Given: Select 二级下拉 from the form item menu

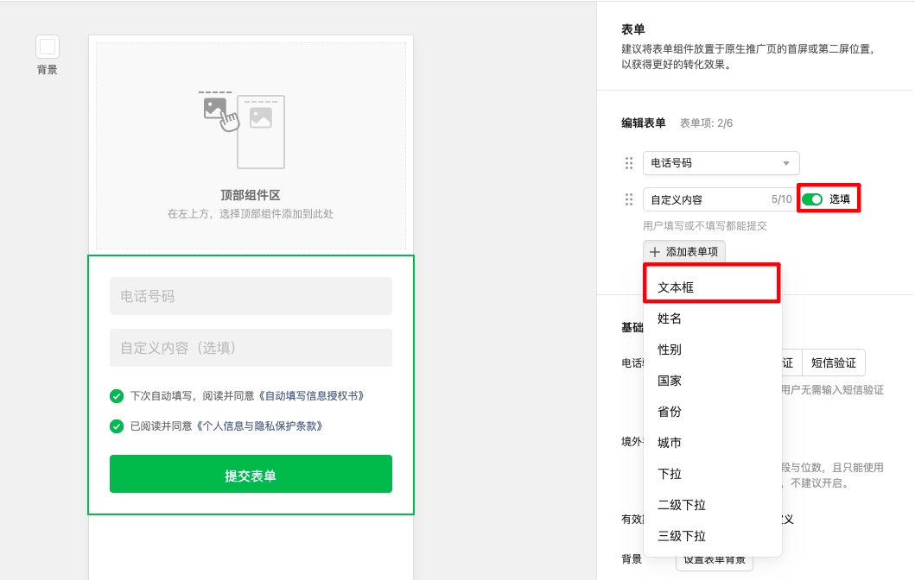Looking at the screenshot, I should 681,505.
